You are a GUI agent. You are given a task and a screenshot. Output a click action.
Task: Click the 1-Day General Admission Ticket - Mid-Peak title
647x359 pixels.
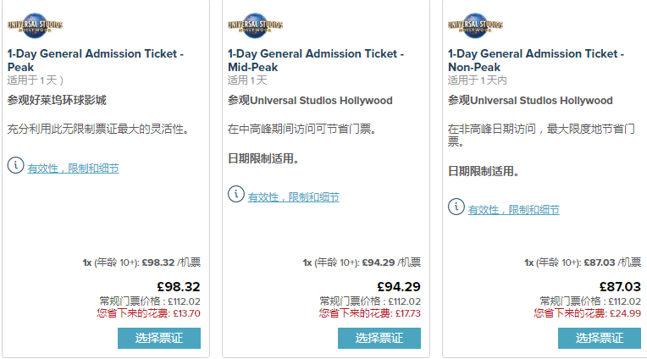pos(315,60)
